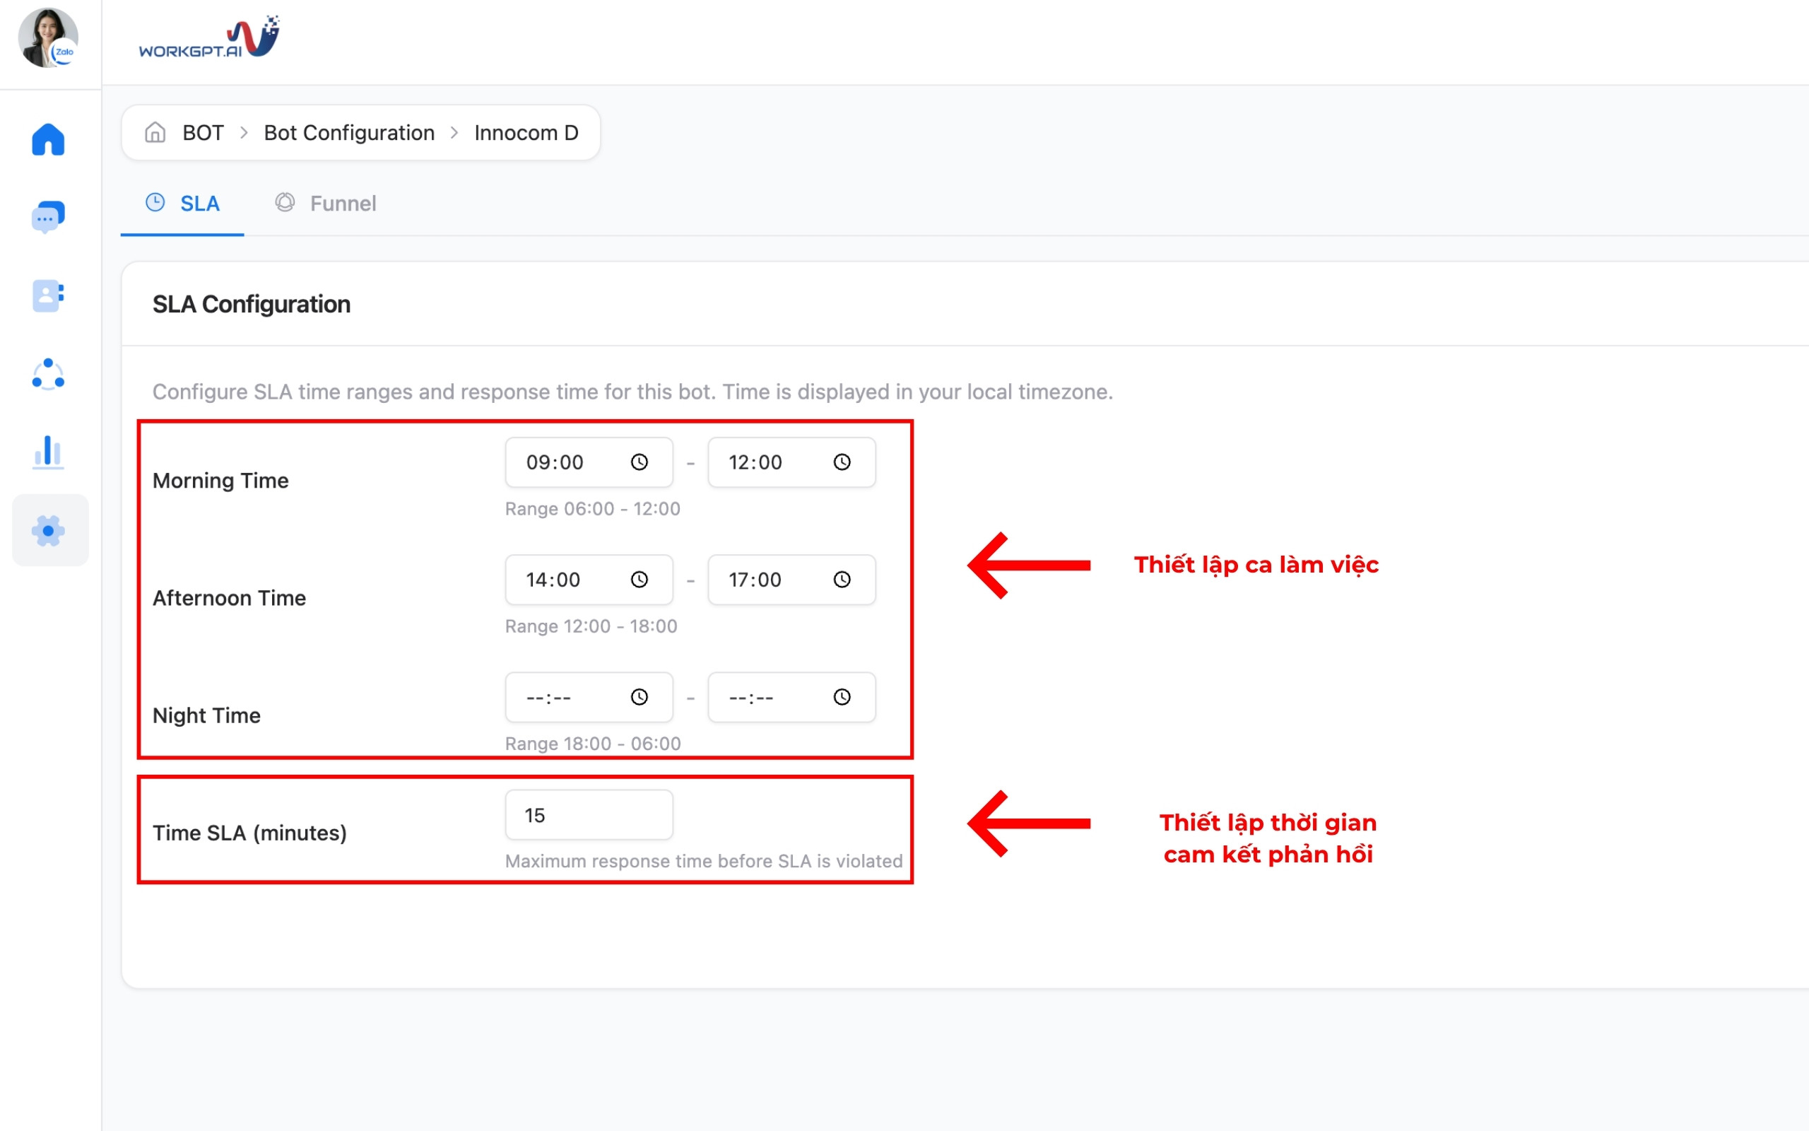Viewport: 1809px width, 1131px height.
Task: Open Night start time clock picker
Action: click(639, 697)
